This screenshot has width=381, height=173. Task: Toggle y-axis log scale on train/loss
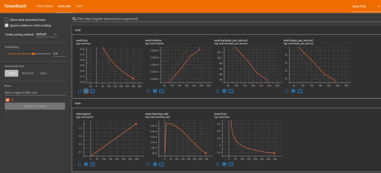tap(224, 164)
